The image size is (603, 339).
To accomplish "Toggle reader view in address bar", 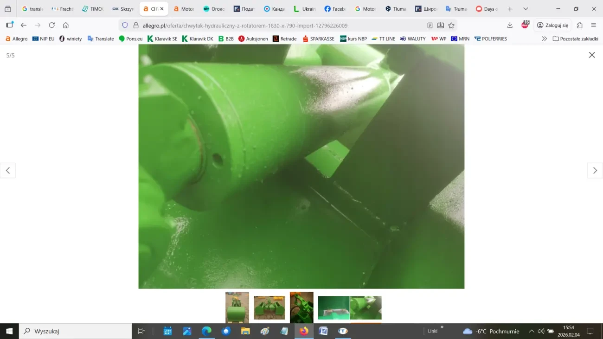I will tap(430, 26).
